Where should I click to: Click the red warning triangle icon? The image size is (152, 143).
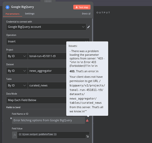click(x=87, y=120)
